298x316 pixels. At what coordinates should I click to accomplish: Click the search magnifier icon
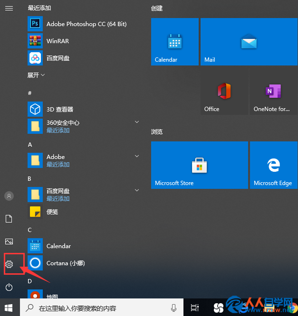point(29,308)
